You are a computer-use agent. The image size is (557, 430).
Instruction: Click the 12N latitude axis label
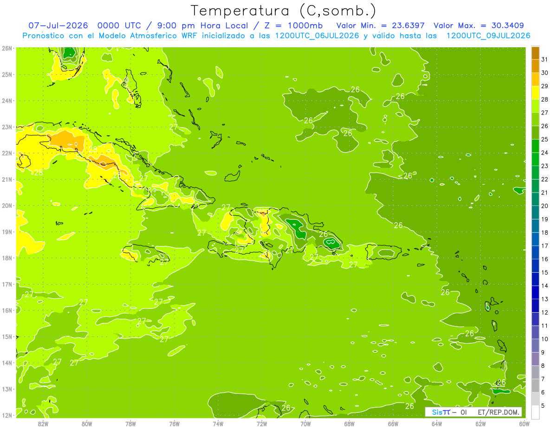pos(6,415)
